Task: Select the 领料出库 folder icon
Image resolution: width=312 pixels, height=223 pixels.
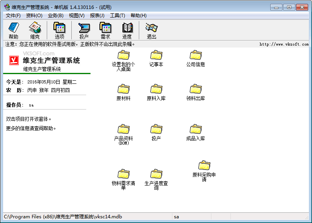Action: point(196,89)
